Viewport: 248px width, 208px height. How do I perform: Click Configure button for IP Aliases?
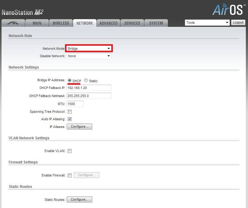(79, 127)
